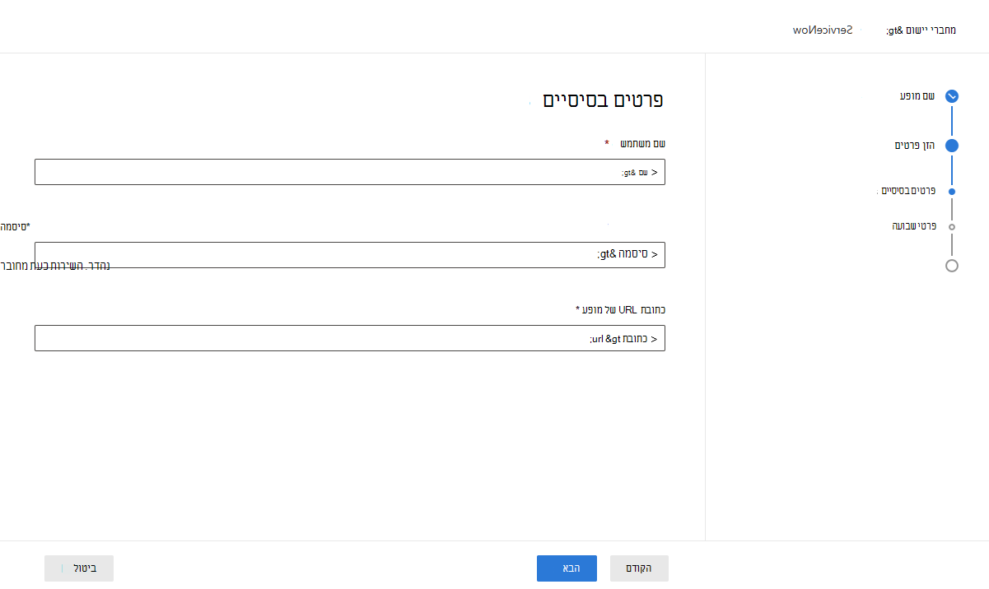Click the כתובת URL של מופע input field

349,337
